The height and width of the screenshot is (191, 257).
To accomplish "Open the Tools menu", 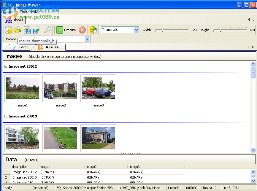I will (24, 12).
